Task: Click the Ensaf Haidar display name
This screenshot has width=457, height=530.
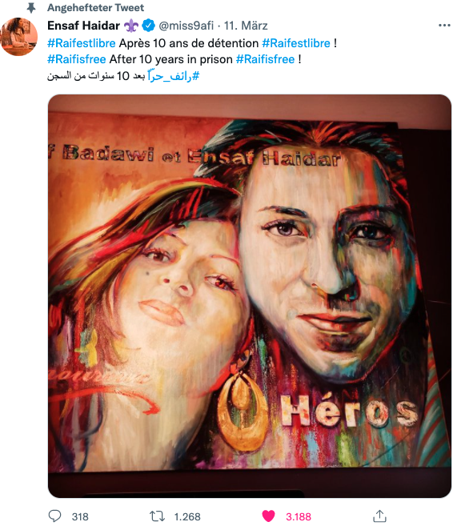Action: point(83,26)
